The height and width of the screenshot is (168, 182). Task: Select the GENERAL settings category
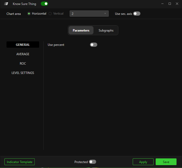click(23, 45)
